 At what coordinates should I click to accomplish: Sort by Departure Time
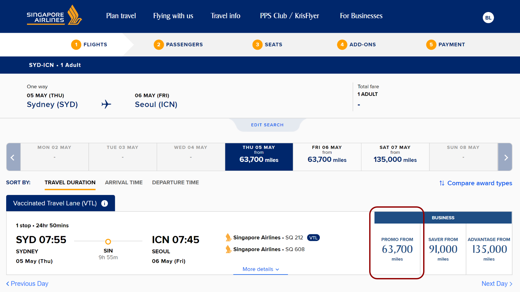[x=175, y=183]
